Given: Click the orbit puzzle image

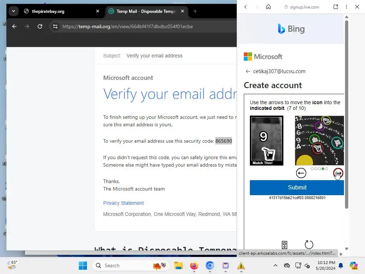Looking at the screenshot, I should click(319, 141).
